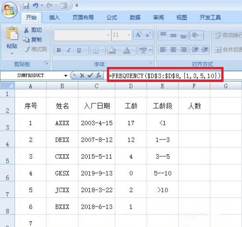Viewport: 242px width, 227px height.
Task: Open the font size 11 dropdown
Action: (129, 35)
